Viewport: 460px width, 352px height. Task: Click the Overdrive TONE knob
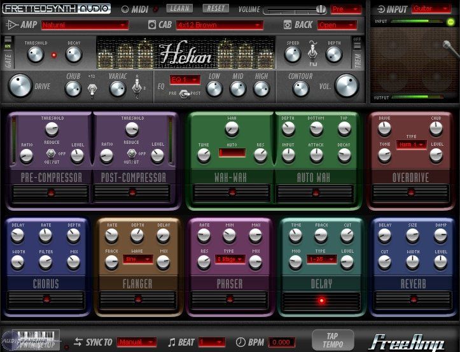(x=384, y=155)
